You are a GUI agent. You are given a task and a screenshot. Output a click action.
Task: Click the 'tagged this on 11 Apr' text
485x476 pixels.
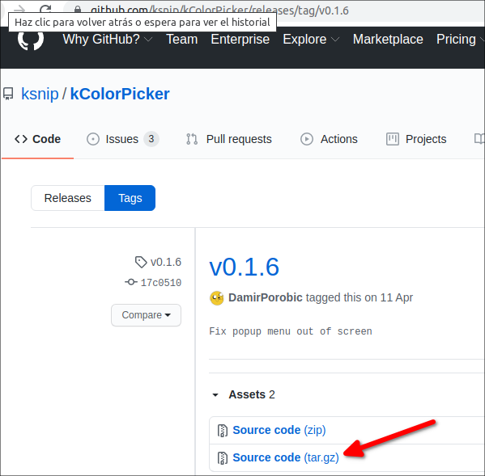359,297
